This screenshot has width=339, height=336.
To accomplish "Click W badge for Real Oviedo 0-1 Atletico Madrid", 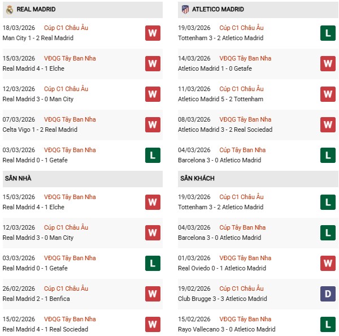I will [328, 263].
